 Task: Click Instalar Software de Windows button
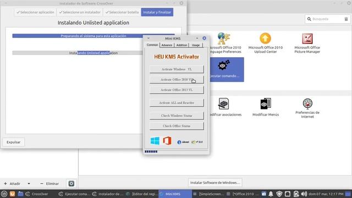pyautogui.click(x=215, y=183)
